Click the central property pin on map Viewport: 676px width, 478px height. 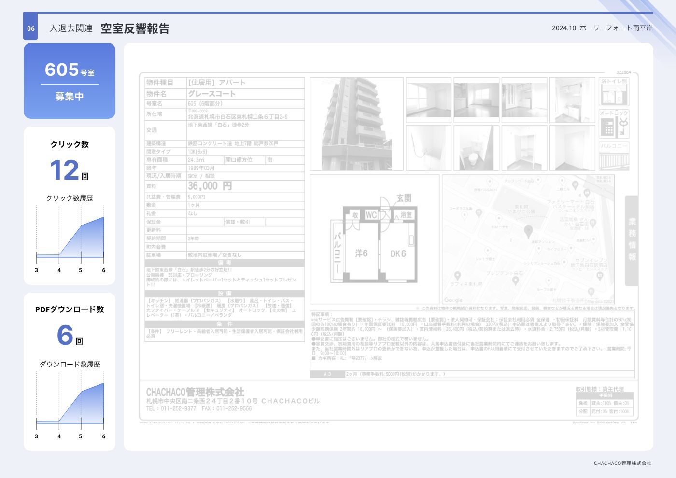point(528,231)
